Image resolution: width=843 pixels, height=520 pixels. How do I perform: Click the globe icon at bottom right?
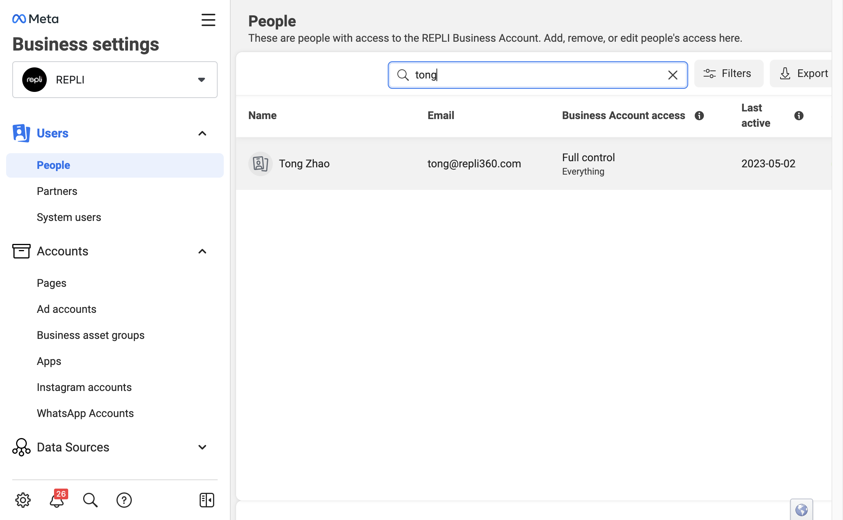click(802, 510)
